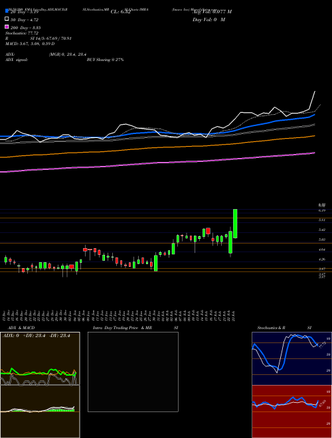Screen dimensions: 332x438
Task: Click the 'Stochastics & R' panel title
Action: click(272, 328)
